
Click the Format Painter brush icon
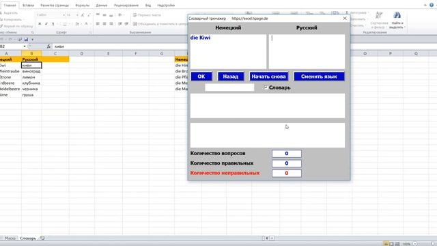tap(1, 26)
